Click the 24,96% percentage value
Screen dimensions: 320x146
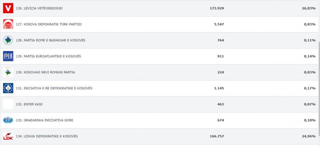(309, 136)
